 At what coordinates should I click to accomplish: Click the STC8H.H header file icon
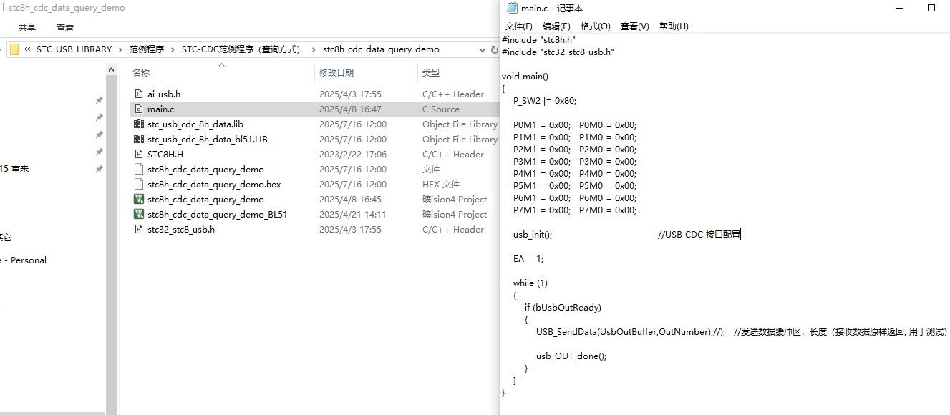click(x=139, y=154)
